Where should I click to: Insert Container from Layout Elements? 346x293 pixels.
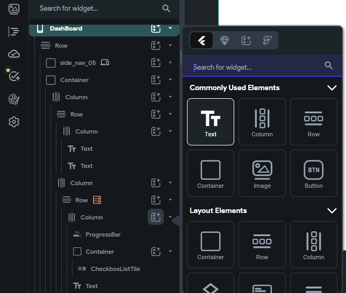point(211,245)
